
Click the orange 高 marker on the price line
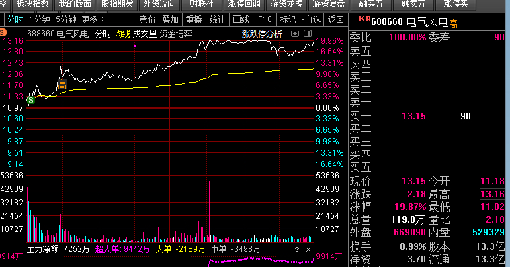[x=62, y=84]
